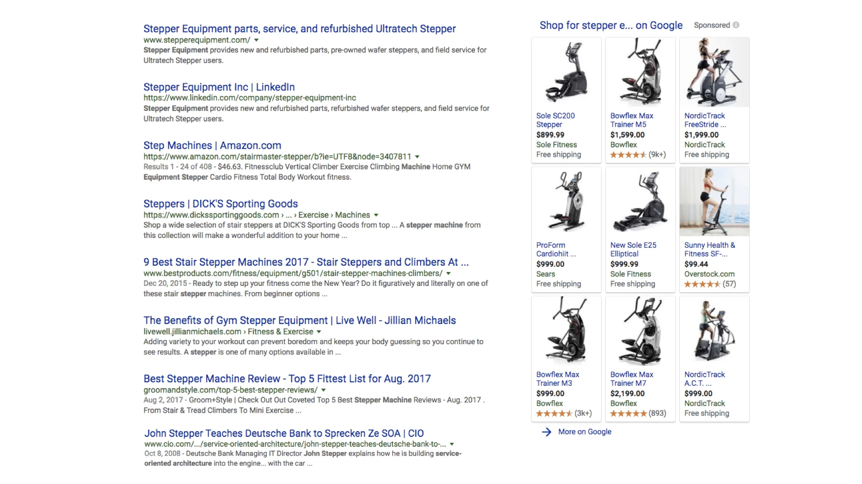The width and height of the screenshot is (862, 484).
Task: Click the www.stepperequipment.com/ URL text
Action: pyautogui.click(x=197, y=40)
